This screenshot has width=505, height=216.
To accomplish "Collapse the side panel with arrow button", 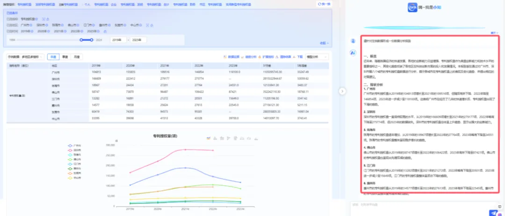I will click(343, 91).
